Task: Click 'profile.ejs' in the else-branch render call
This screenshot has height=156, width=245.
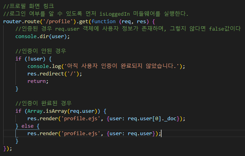Action: click(x=81, y=134)
